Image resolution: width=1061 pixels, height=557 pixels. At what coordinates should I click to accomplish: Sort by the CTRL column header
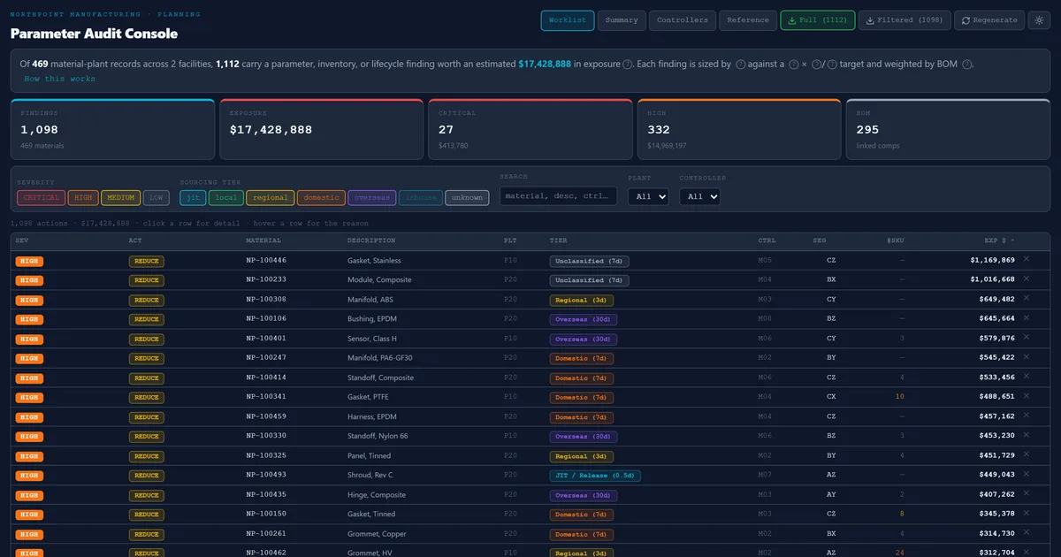point(767,240)
